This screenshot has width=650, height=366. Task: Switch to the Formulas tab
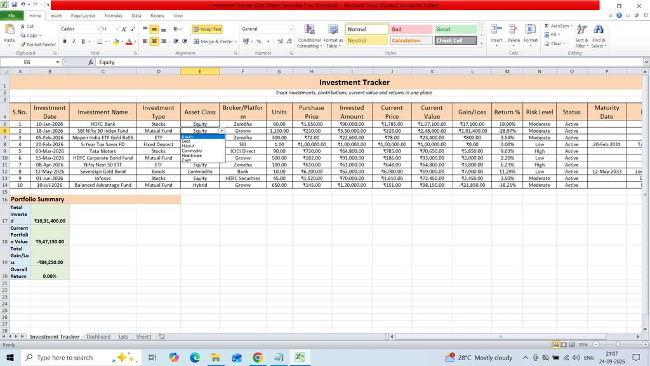click(113, 16)
